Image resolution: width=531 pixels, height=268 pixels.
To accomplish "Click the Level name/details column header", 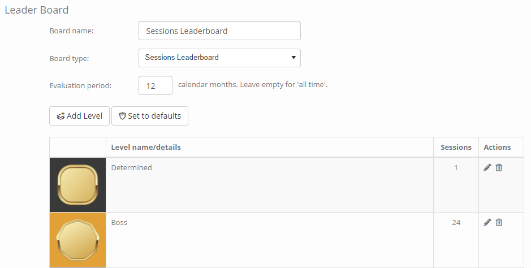I will (146, 147).
